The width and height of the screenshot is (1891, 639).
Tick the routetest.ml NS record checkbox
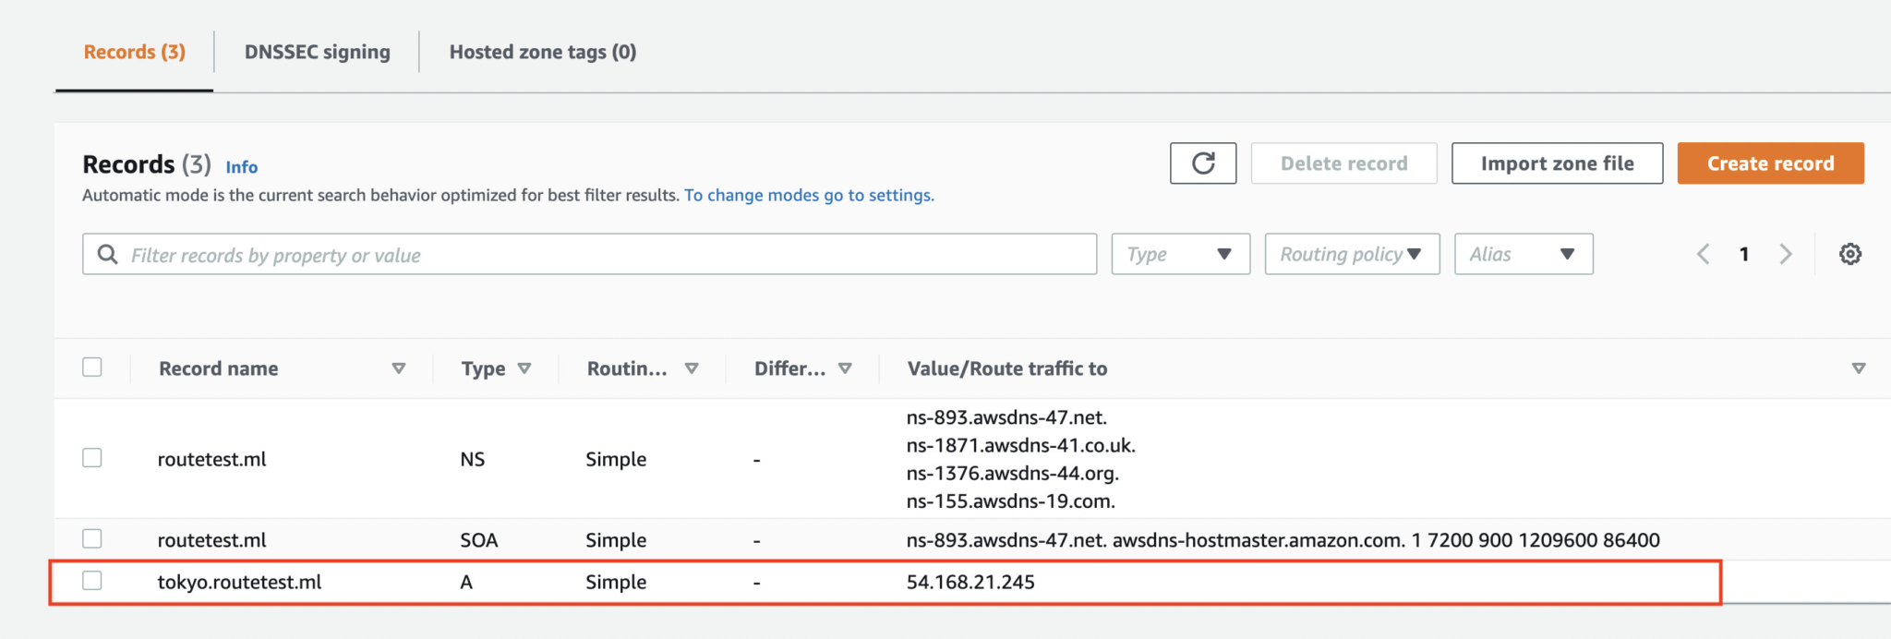tap(92, 458)
